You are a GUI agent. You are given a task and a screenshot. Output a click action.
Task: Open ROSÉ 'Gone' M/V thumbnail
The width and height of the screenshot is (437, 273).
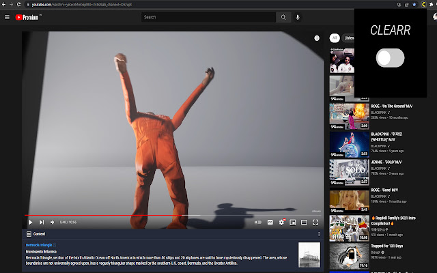pos(349,200)
